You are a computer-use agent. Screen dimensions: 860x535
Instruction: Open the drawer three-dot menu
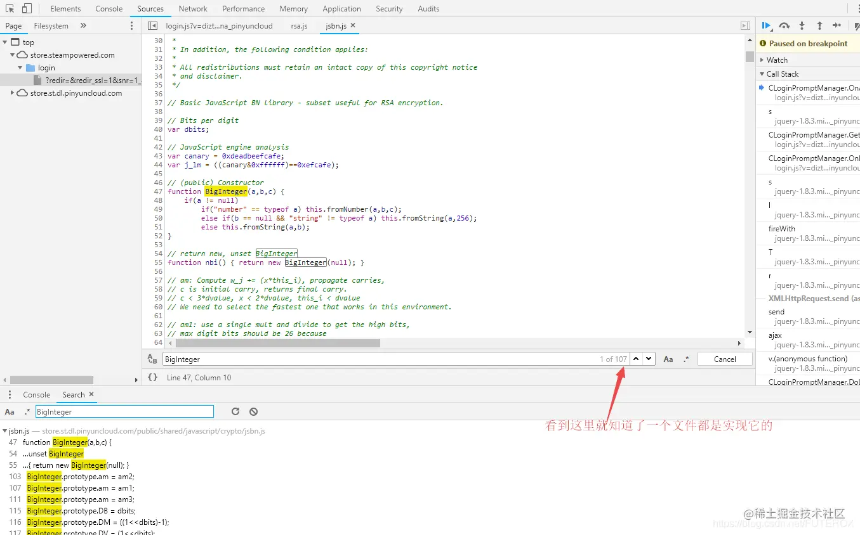[x=10, y=394]
